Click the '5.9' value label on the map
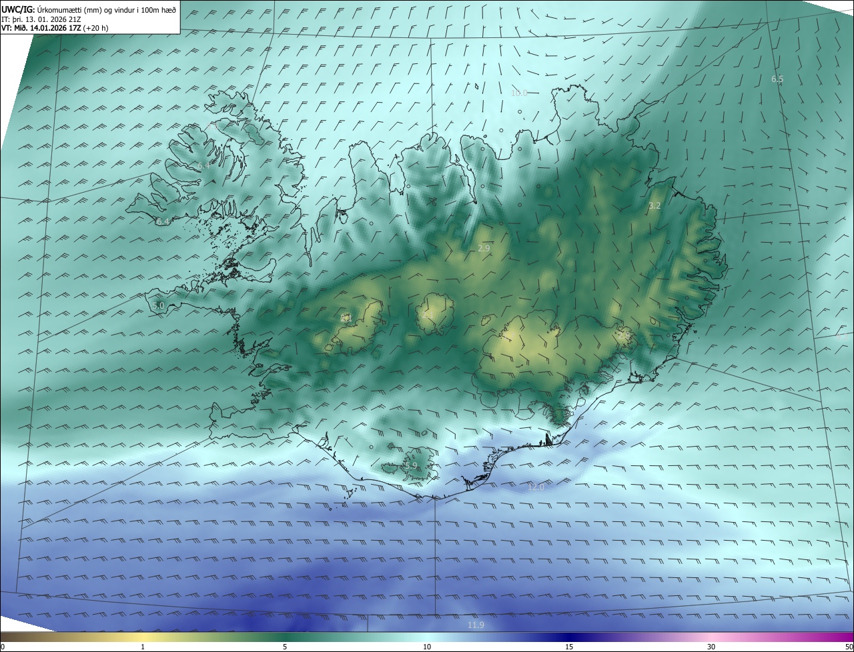Screen dimensions: 854x652 pos(410,465)
